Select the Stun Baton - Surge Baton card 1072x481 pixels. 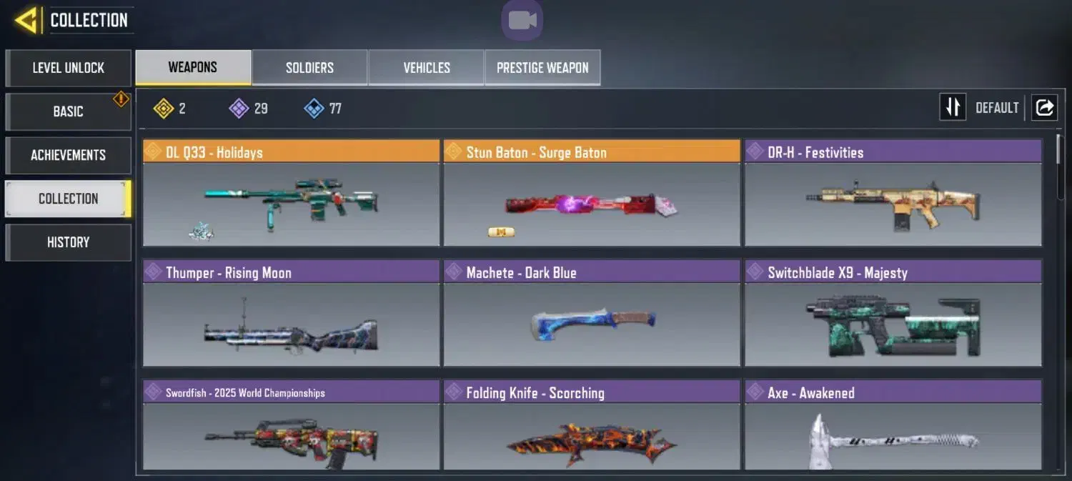point(592,193)
